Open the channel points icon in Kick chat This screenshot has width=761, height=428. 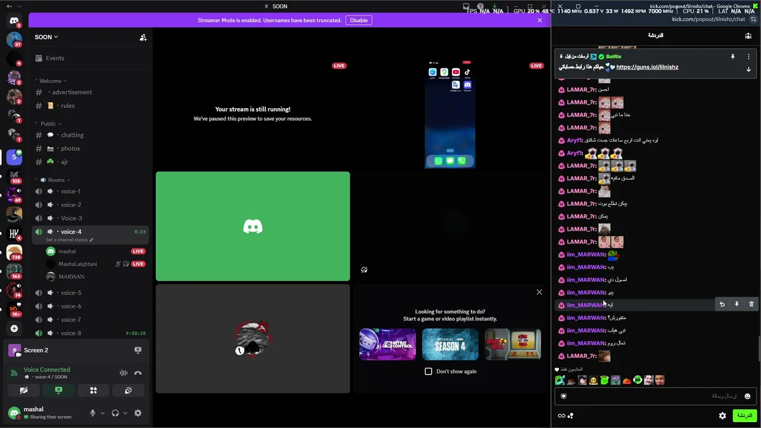(x=571, y=416)
